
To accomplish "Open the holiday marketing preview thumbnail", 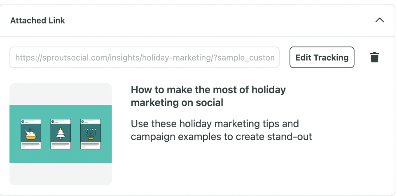I will tap(61, 134).
